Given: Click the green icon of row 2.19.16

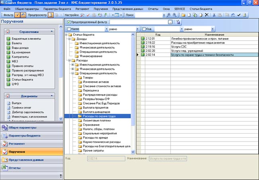Looking at the screenshot, I should (142, 47).
